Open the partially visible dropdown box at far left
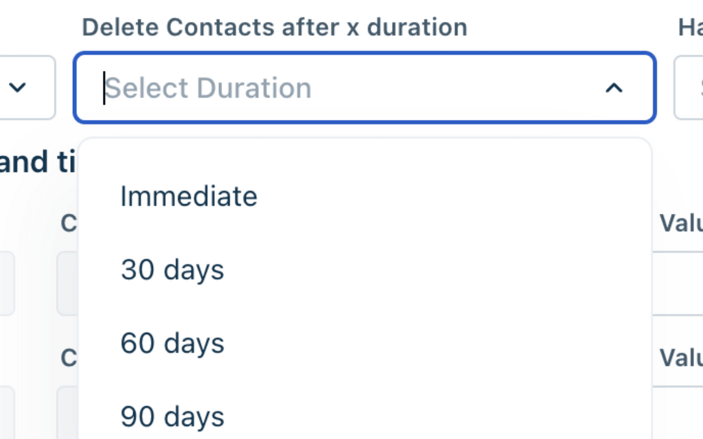 coord(26,87)
